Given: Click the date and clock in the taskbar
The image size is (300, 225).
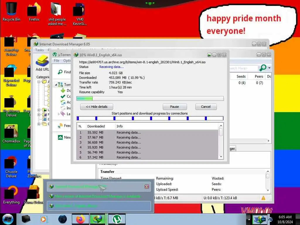Looking at the screenshot, I should coord(285,219).
